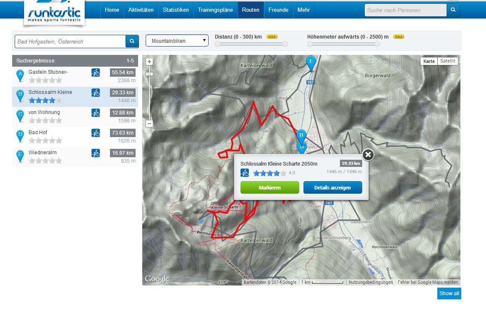
Task: Open the Trainingspläne menu
Action: tap(215, 10)
